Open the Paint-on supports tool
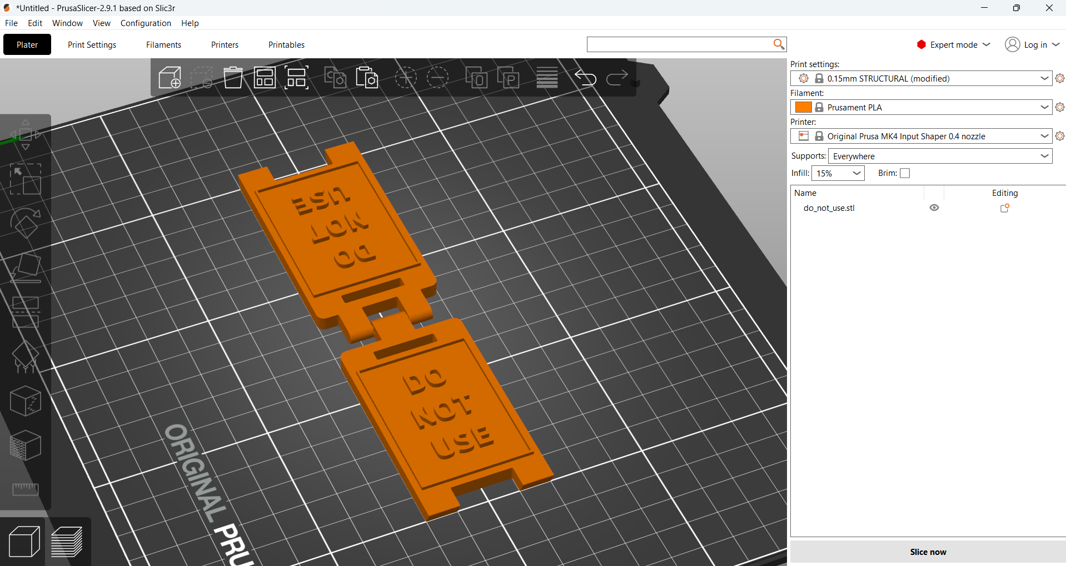Screen dimensions: 1066x566 click(x=26, y=356)
